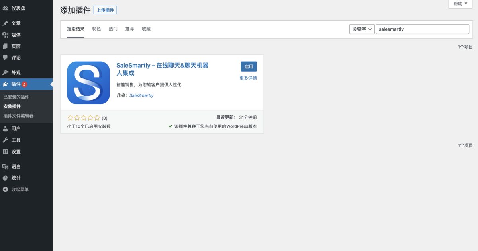Open Tools (工具) wrench icon
Screen dimensions: 478x251
pos(5,140)
